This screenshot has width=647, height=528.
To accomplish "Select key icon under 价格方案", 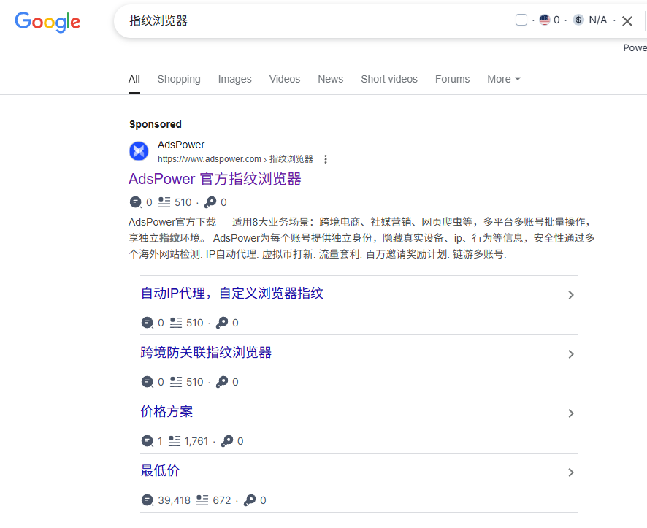I will click(x=227, y=441).
